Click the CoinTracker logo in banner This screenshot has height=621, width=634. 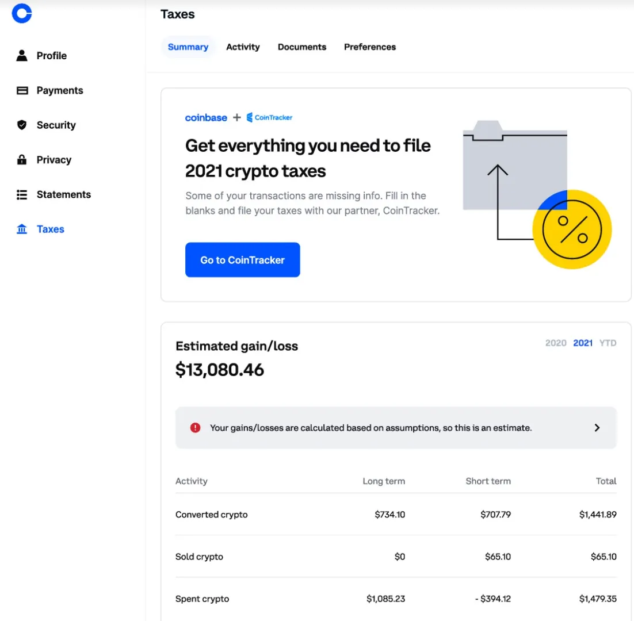(269, 118)
